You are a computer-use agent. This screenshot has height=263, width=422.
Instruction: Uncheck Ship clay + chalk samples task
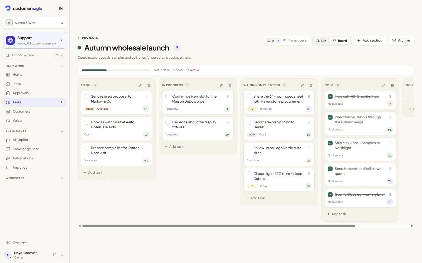(330, 143)
